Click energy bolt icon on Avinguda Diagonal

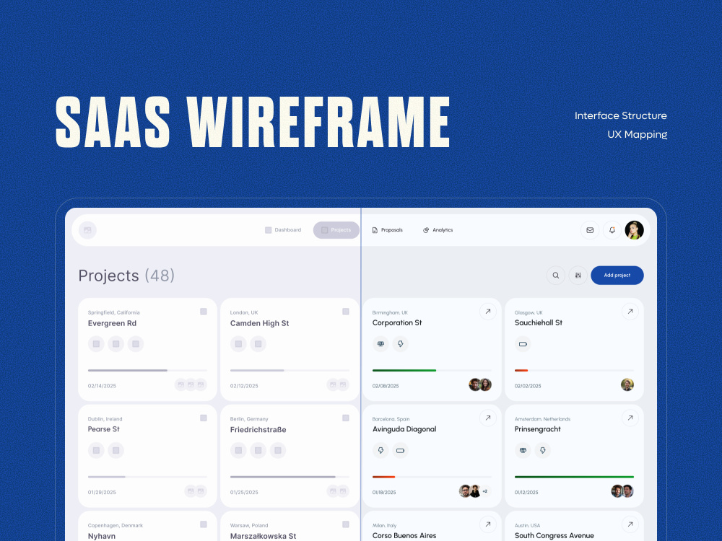coord(380,450)
